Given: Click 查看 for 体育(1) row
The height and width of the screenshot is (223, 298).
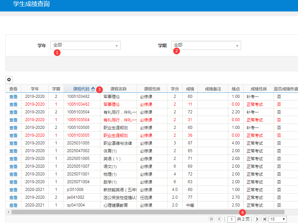Looking at the screenshot, I should point(13,151).
